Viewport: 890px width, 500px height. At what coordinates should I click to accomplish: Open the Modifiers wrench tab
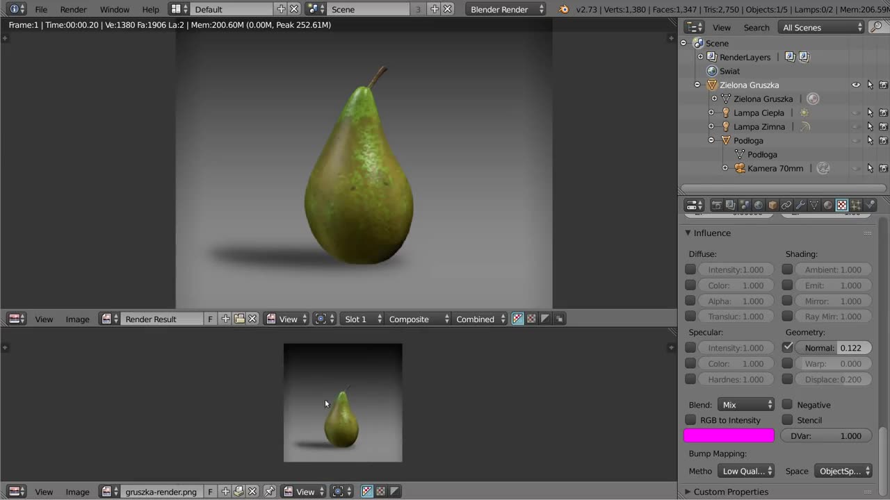[x=800, y=205]
